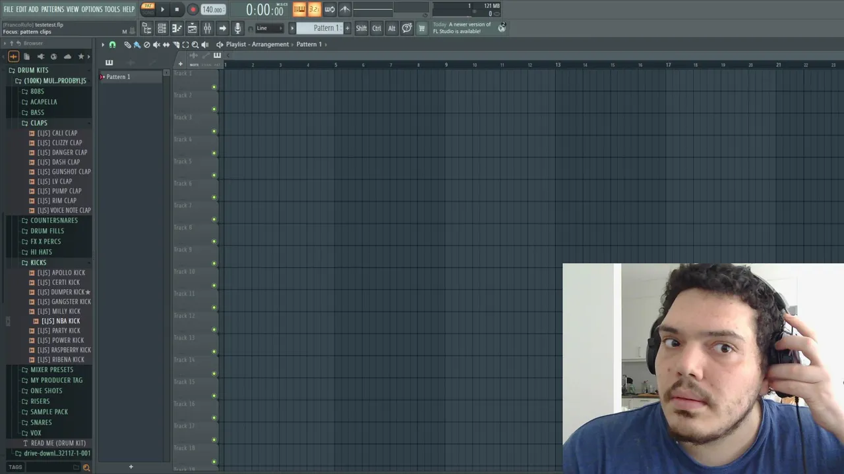This screenshot has height=474, width=844.
Task: Click the Shift button
Action: [x=361, y=28]
